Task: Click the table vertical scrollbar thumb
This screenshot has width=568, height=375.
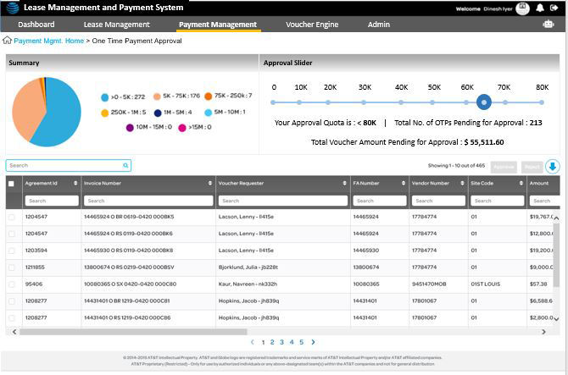Action: pos(556,255)
